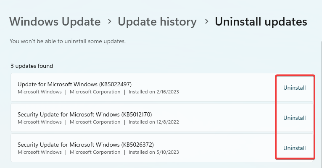Click Microsoft Corporation publisher under KB5026372

[x=95, y=152]
